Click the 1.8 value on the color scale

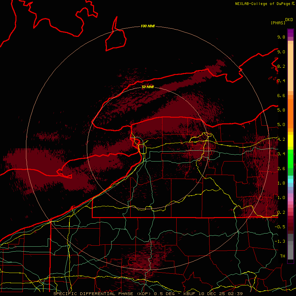(281, 183)
